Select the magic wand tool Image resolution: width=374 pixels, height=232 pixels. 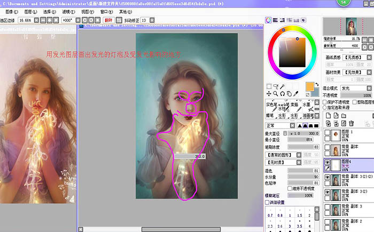click(x=283, y=86)
